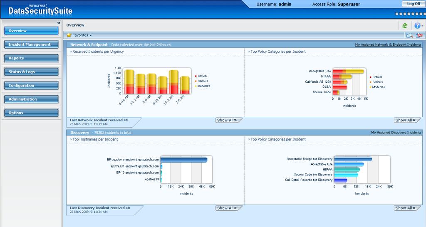Image resolution: width=426 pixels, height=227 pixels.
Task: Refresh the Overview page with green arrows icon
Action: [405, 26]
